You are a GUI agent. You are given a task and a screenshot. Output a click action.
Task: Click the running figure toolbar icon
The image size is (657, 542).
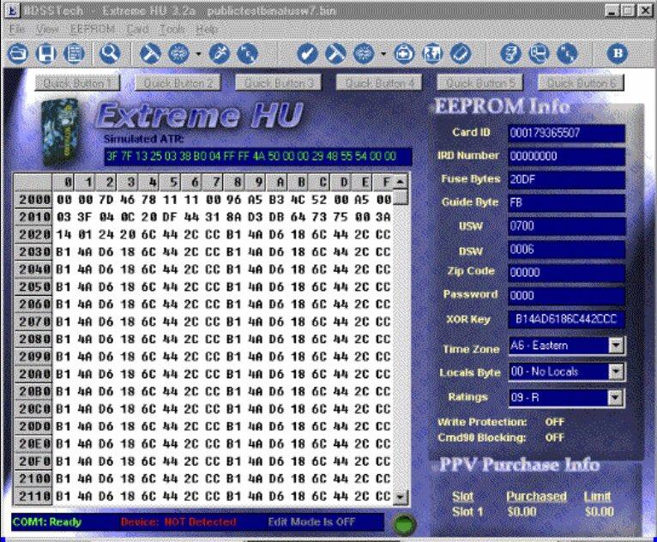tap(219, 53)
